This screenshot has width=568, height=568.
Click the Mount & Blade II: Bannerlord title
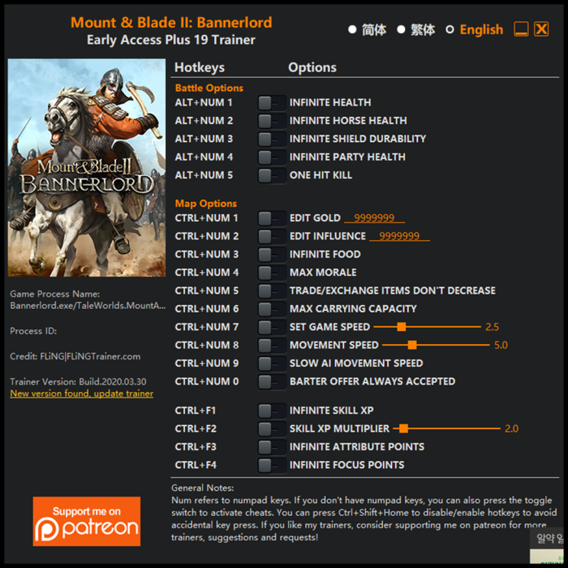point(171,22)
